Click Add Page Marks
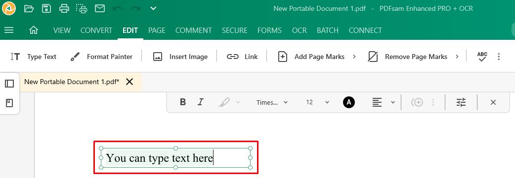The height and width of the screenshot is (178, 515). point(311,57)
